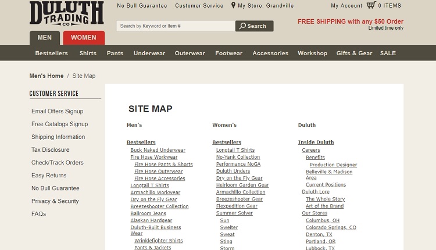Image resolution: width=436 pixels, height=250 pixels.
Task: Click Women's Bestsellers site map heading link
Action: (227, 142)
